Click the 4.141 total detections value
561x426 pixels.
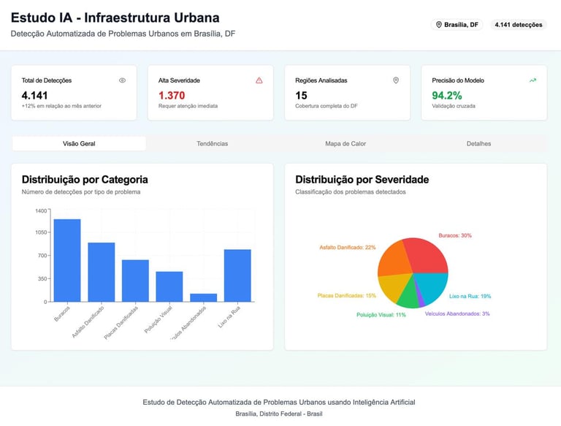tap(35, 96)
